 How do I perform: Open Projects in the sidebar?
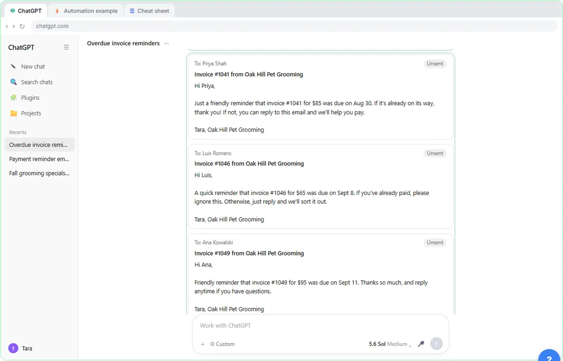(39, 113)
